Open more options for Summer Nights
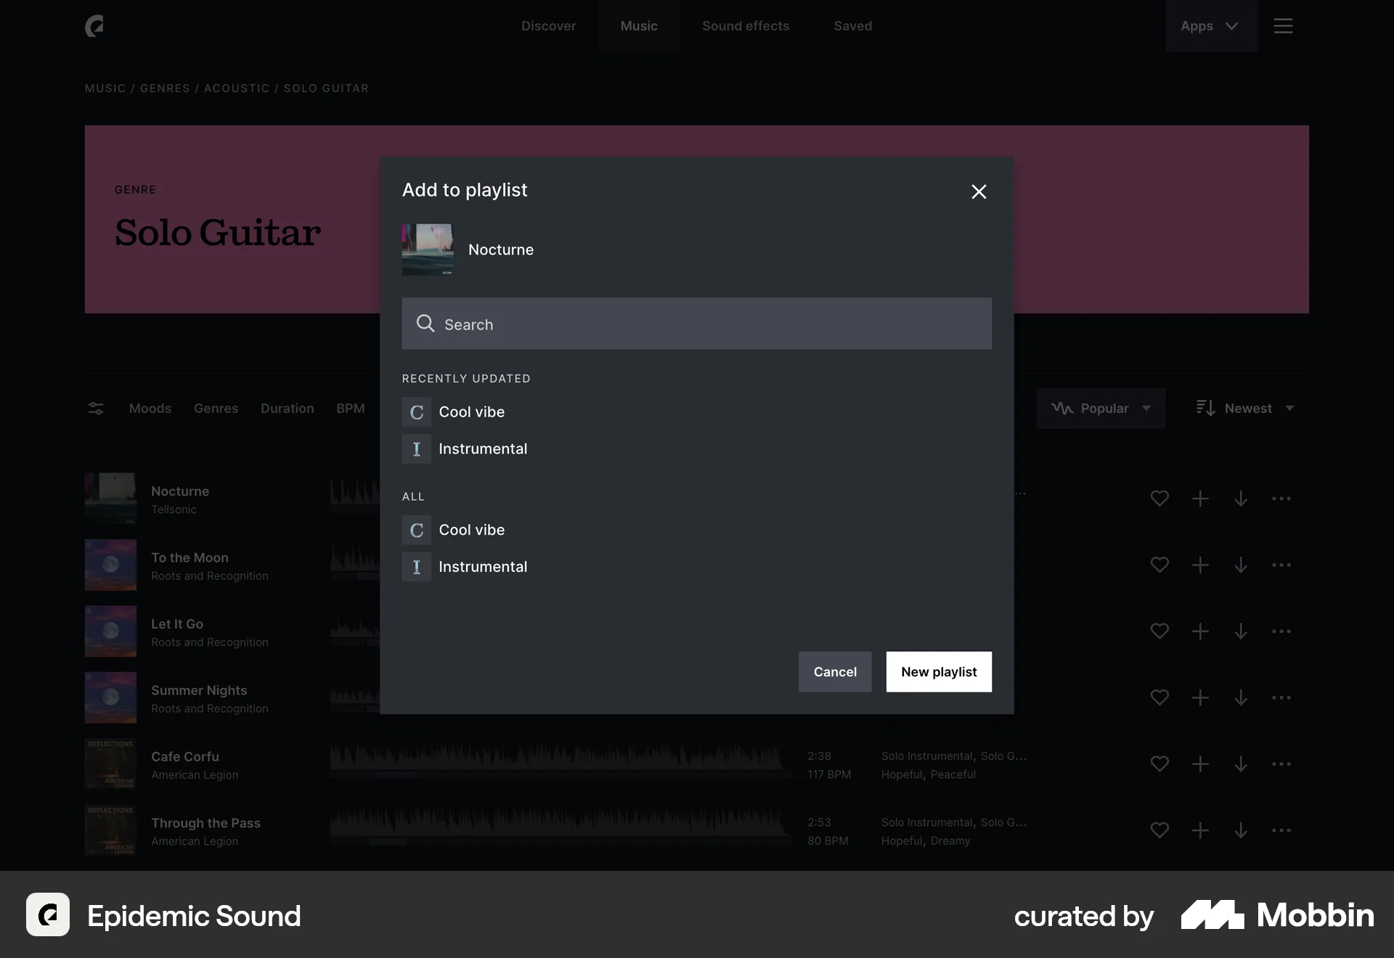The height and width of the screenshot is (958, 1394). coord(1281,697)
